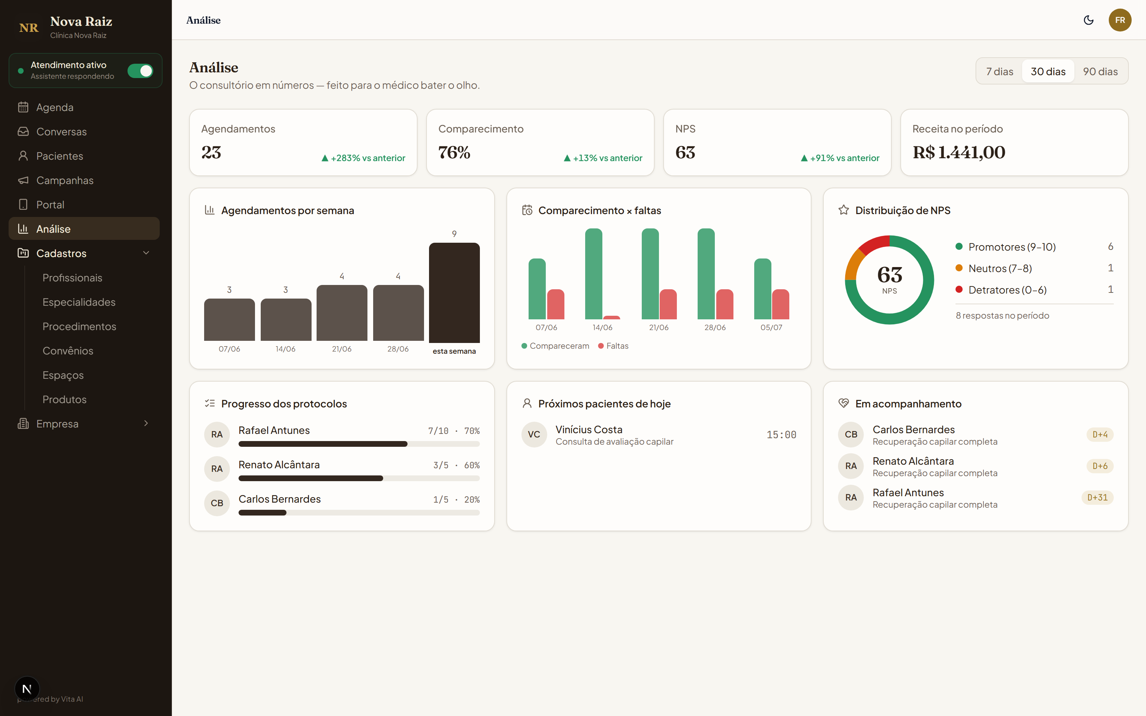1146x716 pixels.
Task: Toggle dark mode moon icon
Action: (1088, 20)
